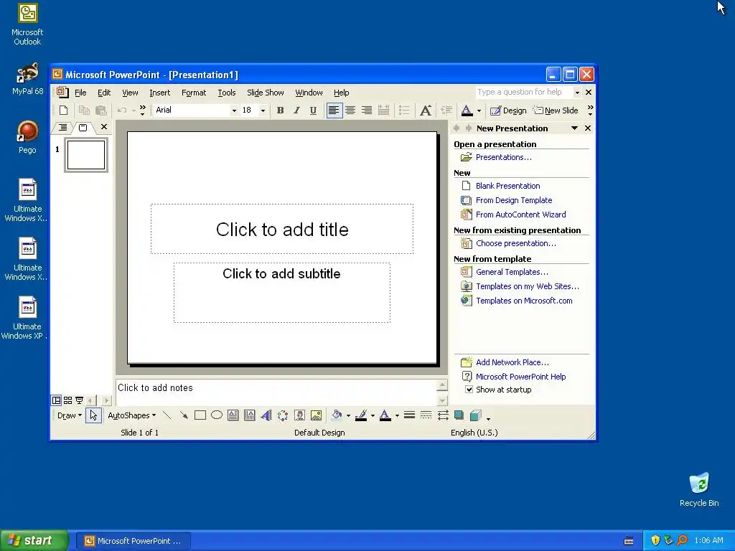
Task: Click the Shadow Style icon
Action: coord(459,415)
